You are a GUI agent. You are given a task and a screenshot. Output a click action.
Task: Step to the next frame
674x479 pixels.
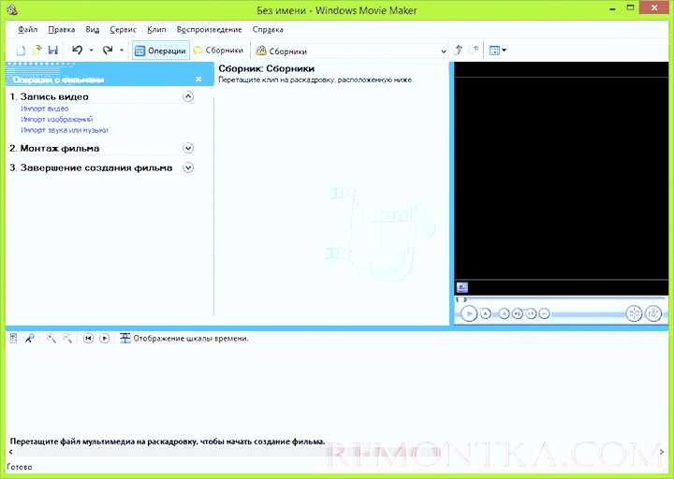(x=532, y=314)
